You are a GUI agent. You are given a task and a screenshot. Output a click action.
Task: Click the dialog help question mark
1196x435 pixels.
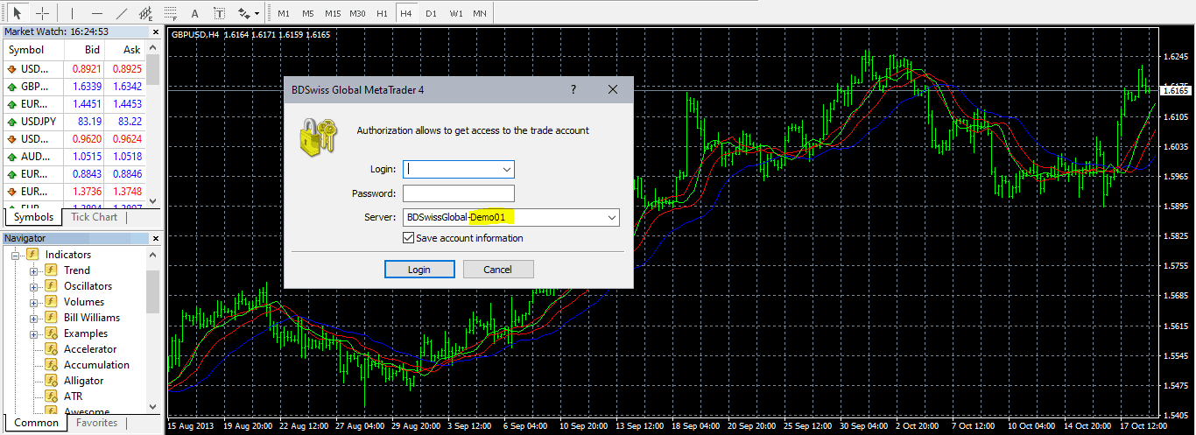tap(573, 89)
